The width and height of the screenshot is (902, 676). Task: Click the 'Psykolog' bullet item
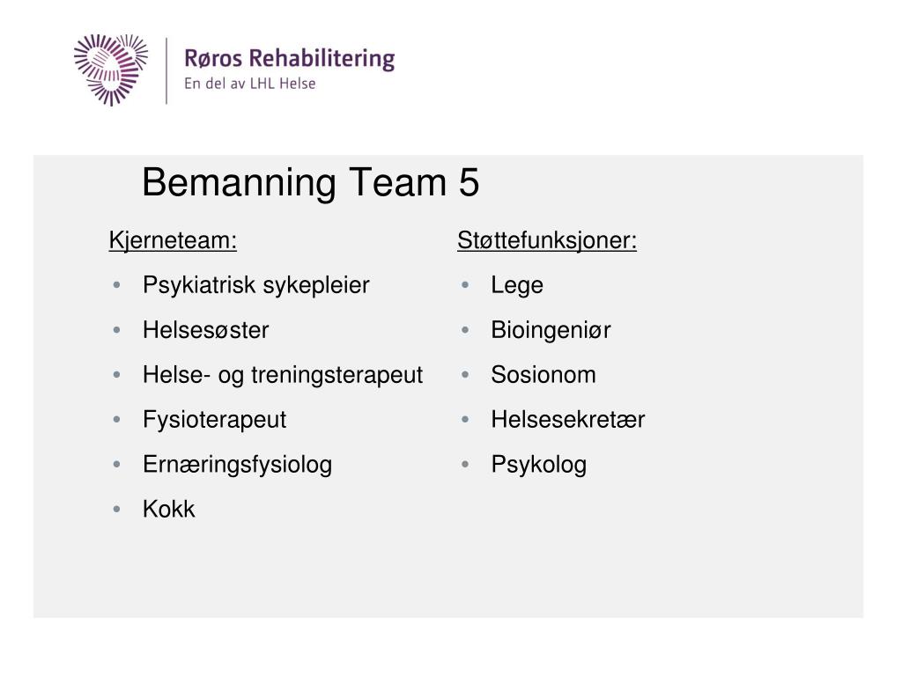point(539,465)
